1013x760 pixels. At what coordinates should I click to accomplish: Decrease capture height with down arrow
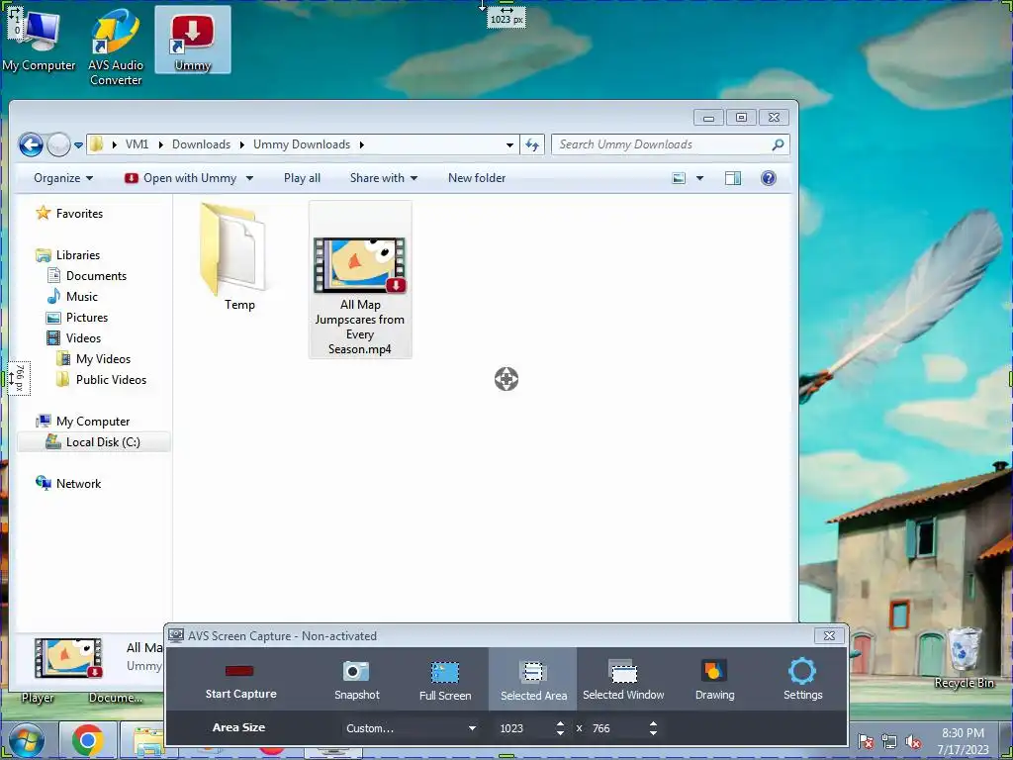click(x=653, y=733)
